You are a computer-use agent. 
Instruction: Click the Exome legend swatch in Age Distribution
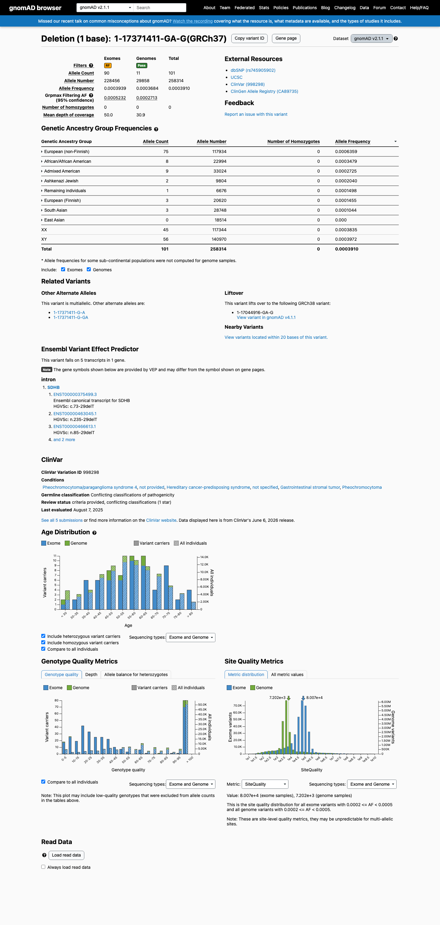coord(44,543)
